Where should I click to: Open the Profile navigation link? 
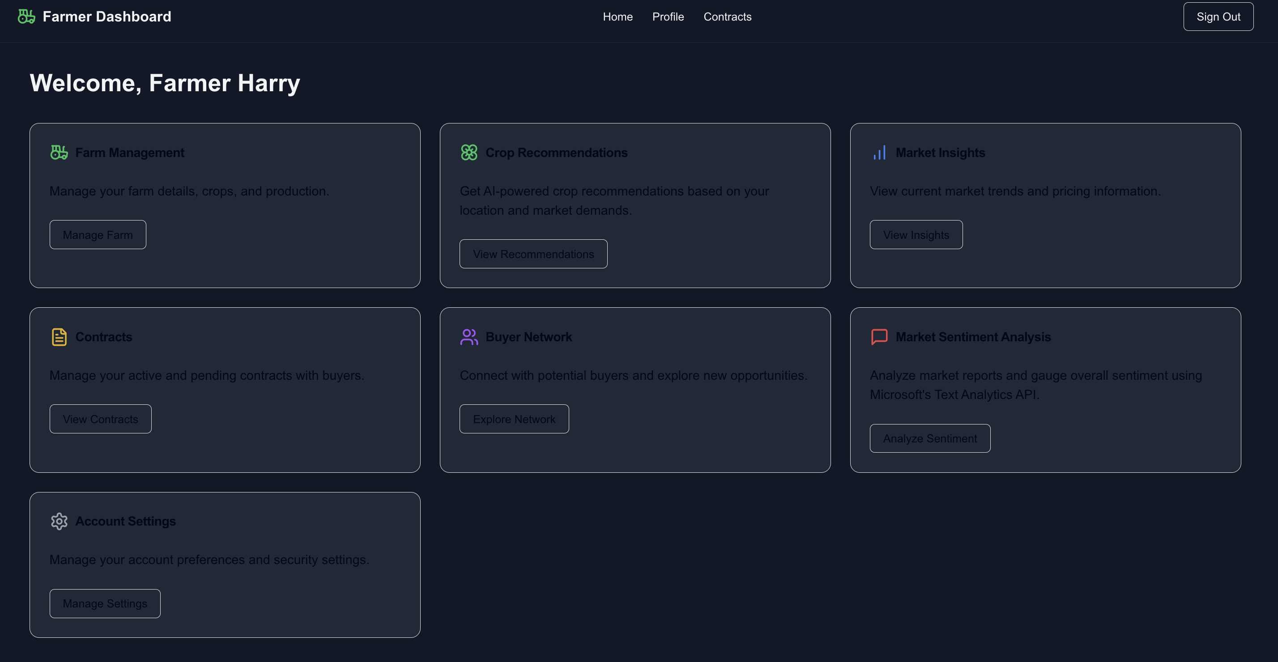668,17
